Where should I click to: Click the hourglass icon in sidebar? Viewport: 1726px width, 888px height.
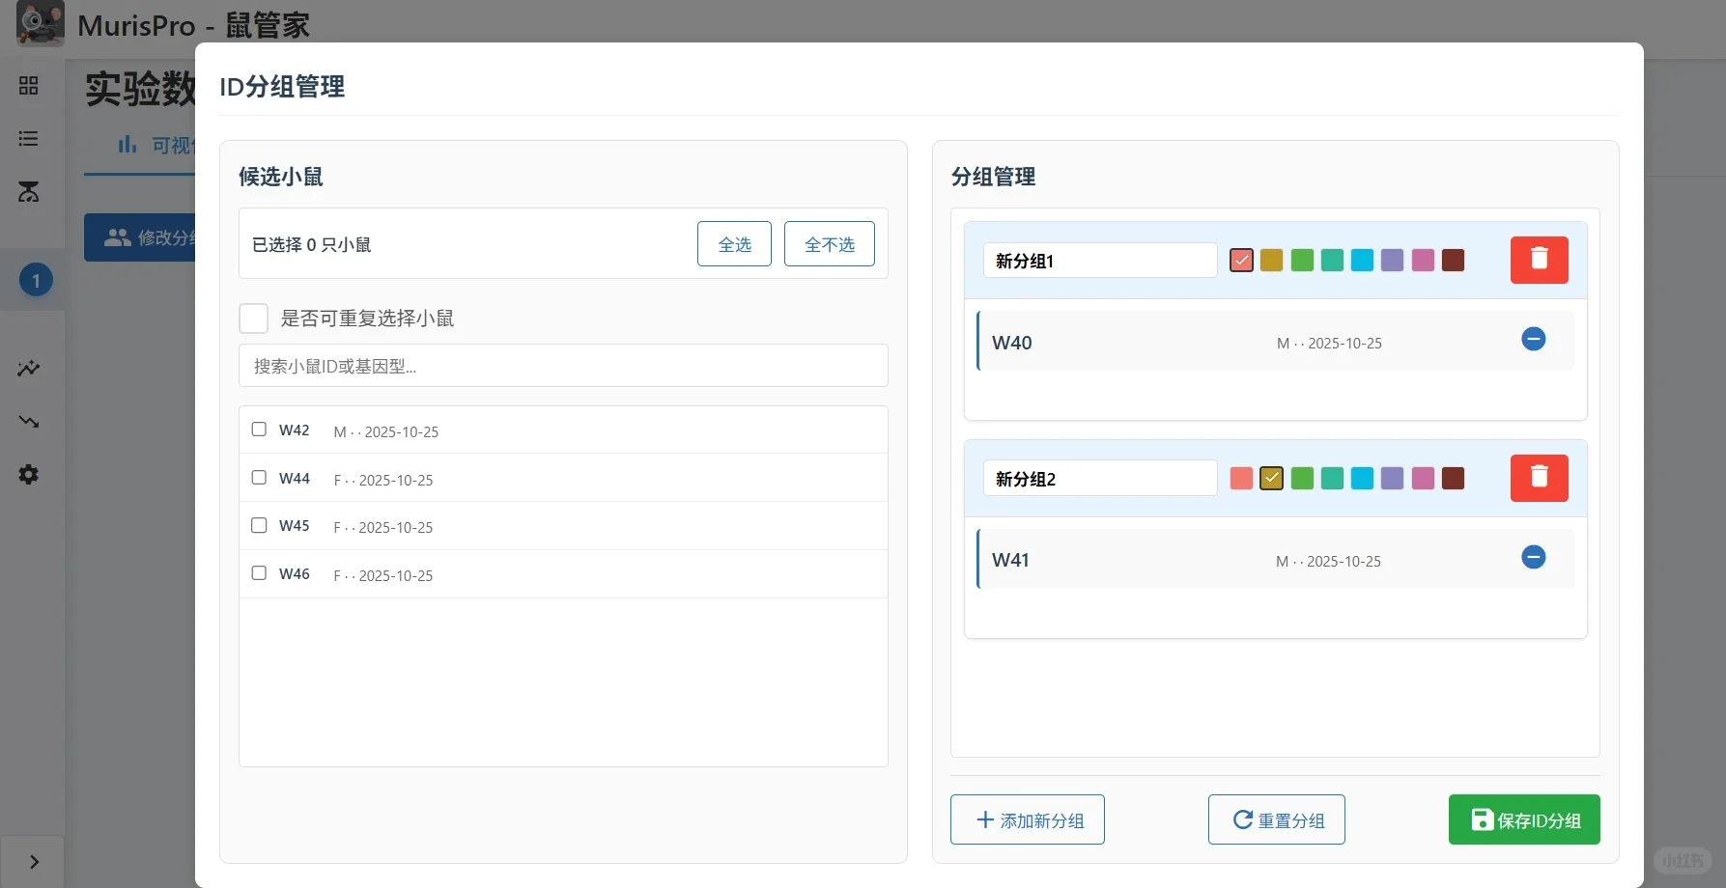click(x=29, y=191)
